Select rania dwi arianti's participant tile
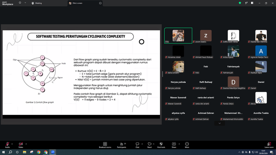Screen dimensions: 276x155 (206, 98)
